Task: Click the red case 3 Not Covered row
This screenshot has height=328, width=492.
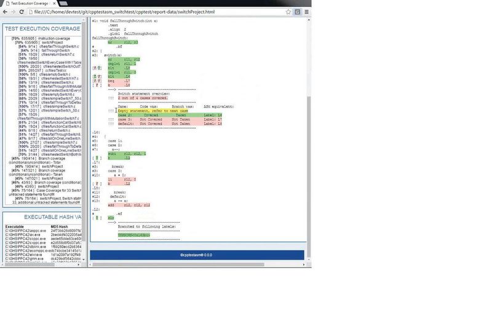Action: pos(170,119)
